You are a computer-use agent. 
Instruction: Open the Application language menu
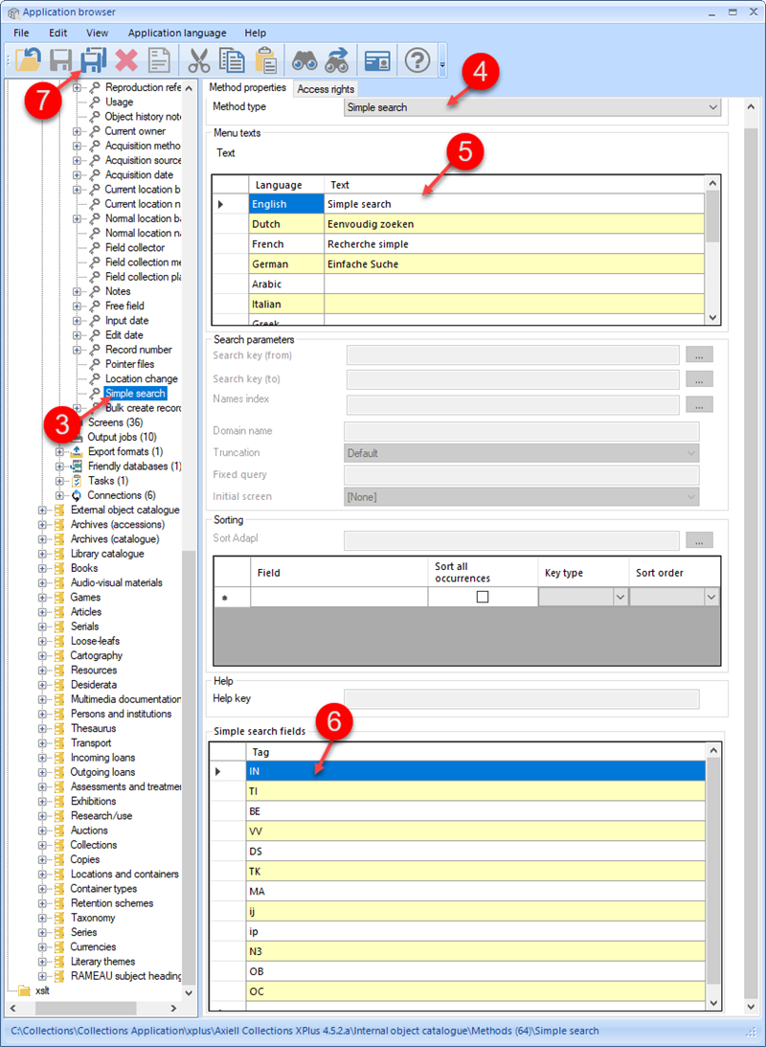[177, 32]
